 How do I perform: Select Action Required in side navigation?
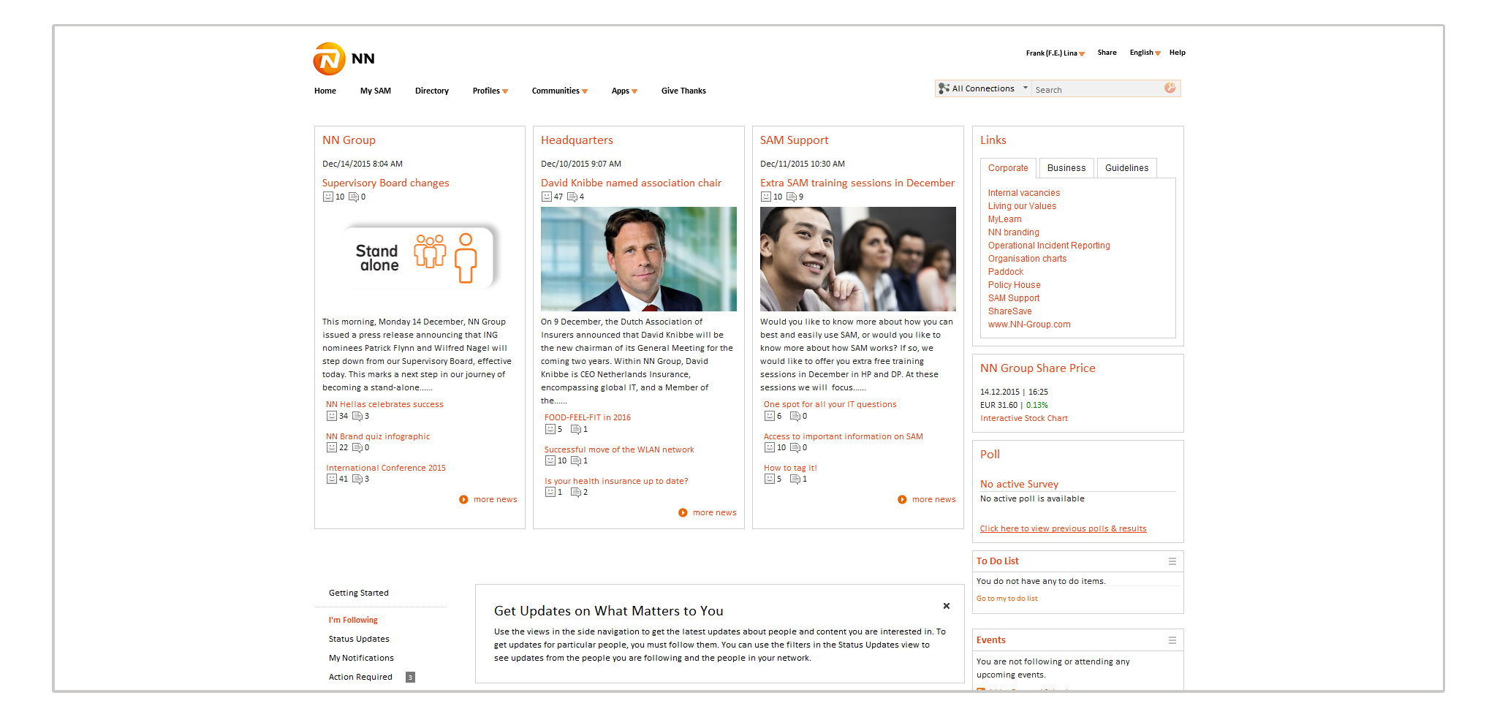coord(360,678)
